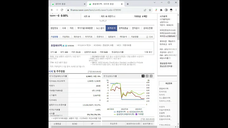Open the 뉴스·공시 tab
This screenshot has height=128, width=228.
pos(100,28)
